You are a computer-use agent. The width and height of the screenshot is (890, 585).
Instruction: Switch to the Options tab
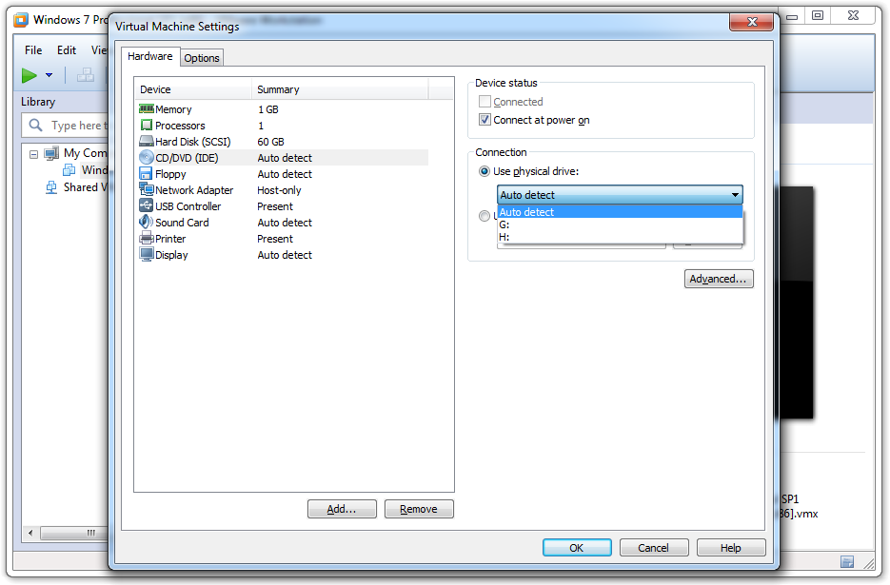(202, 58)
